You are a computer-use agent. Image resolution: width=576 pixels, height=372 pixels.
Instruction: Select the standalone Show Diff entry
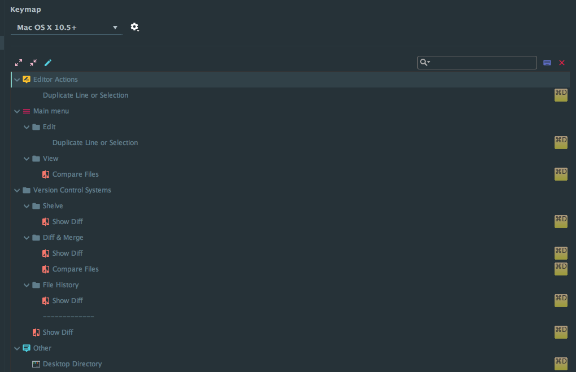58,332
